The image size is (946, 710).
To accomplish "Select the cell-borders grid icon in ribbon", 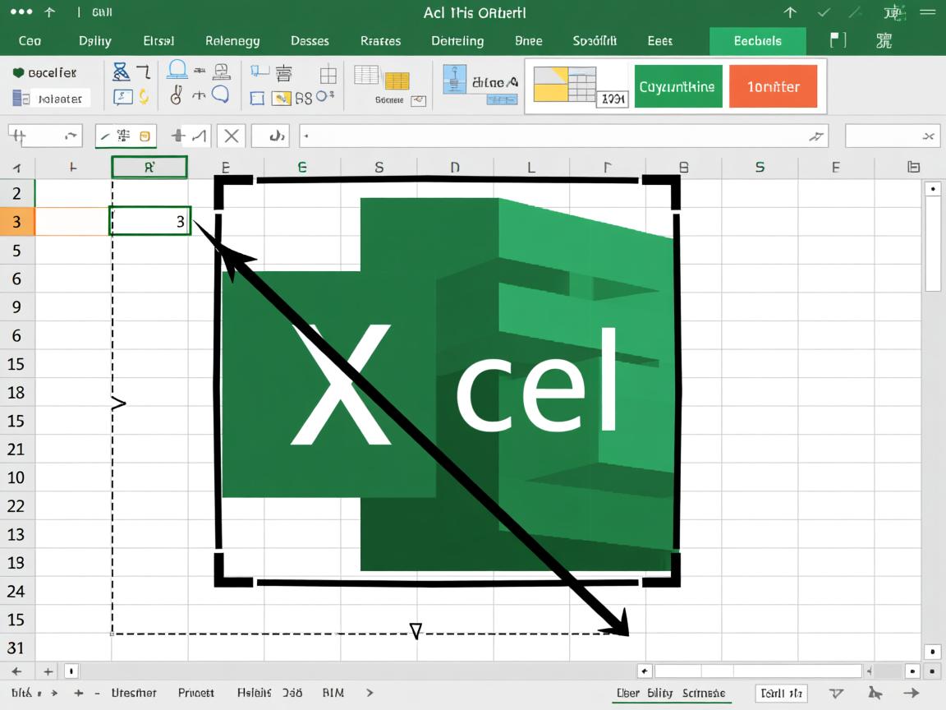I will pos(328,76).
